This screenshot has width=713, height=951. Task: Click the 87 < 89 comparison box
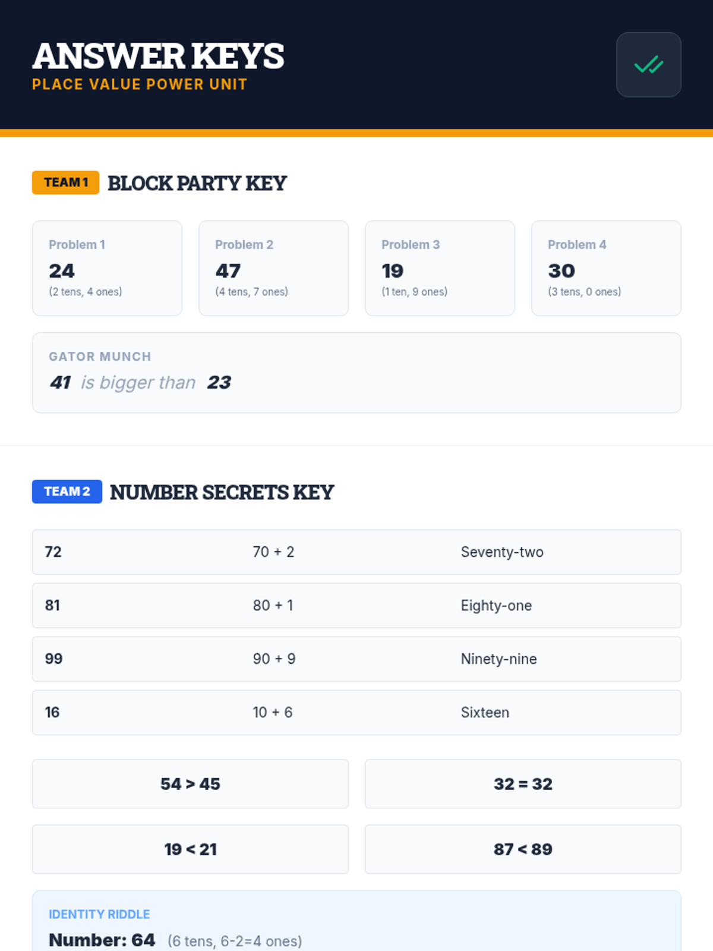click(523, 849)
